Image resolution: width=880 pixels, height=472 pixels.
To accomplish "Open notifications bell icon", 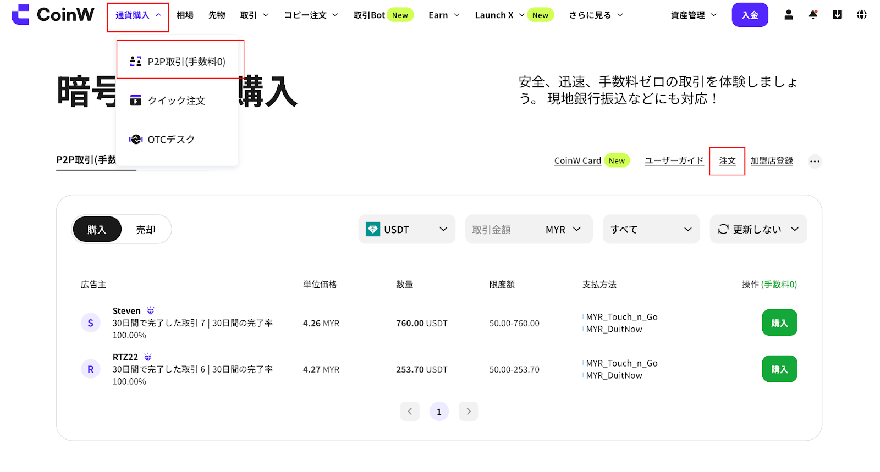I will tap(813, 15).
